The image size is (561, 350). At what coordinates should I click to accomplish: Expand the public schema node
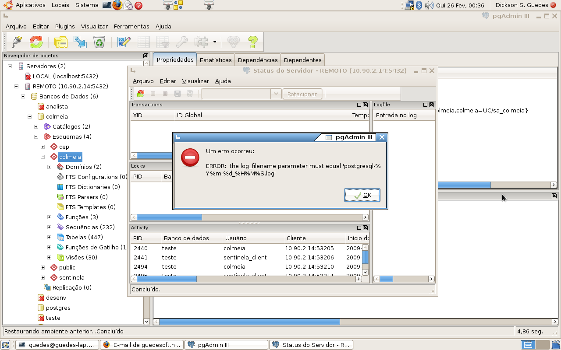pyautogui.click(x=43, y=267)
